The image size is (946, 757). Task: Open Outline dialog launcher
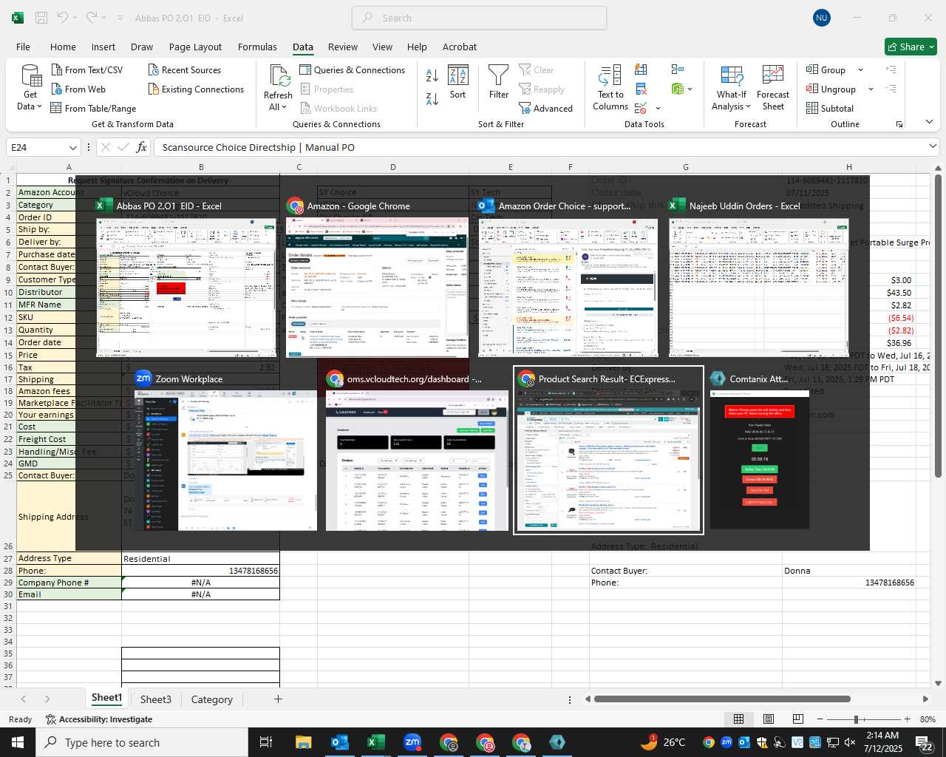tap(899, 124)
